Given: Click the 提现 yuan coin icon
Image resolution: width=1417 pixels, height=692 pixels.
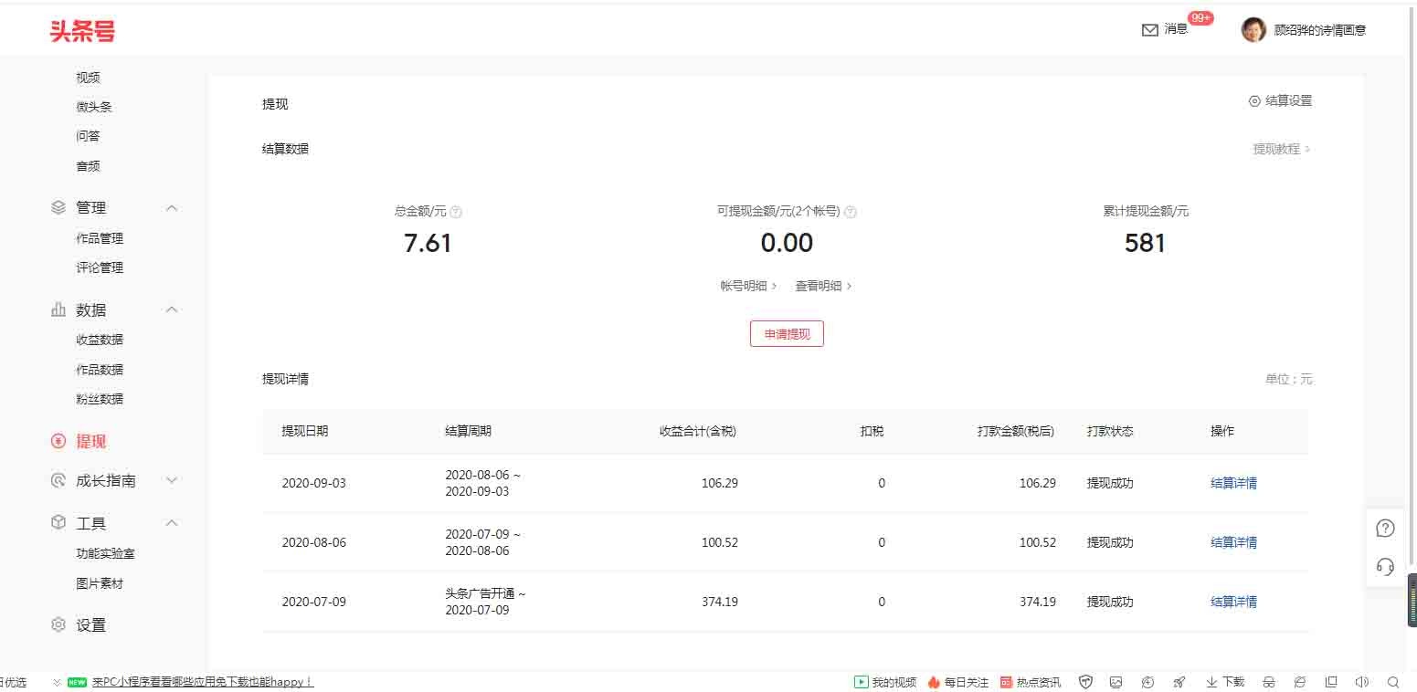Looking at the screenshot, I should [58, 441].
